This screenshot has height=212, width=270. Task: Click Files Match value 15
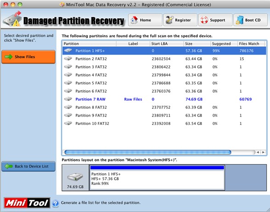coord(242,59)
